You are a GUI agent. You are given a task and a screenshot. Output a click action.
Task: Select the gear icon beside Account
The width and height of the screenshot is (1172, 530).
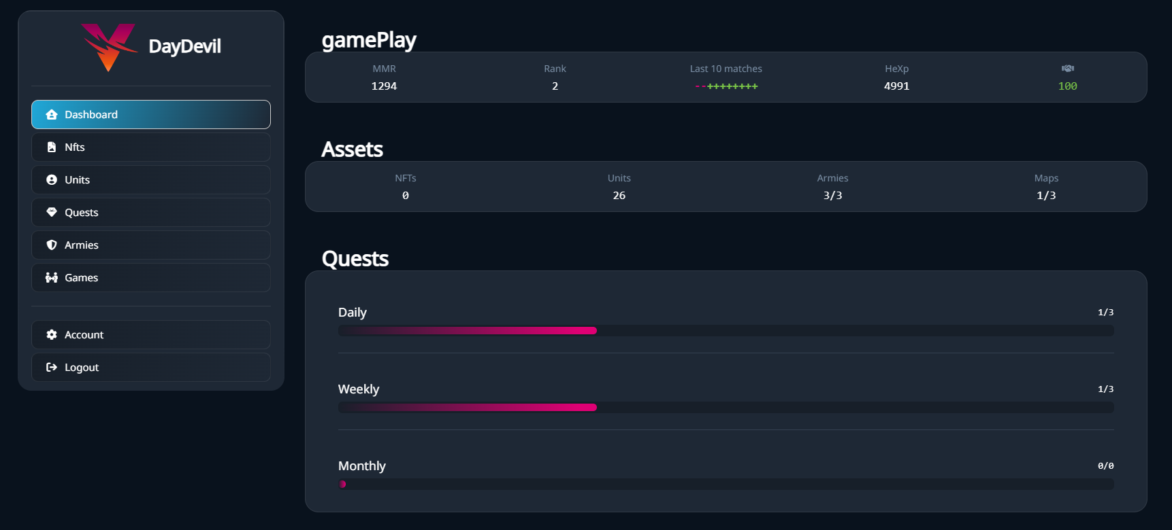coord(52,334)
